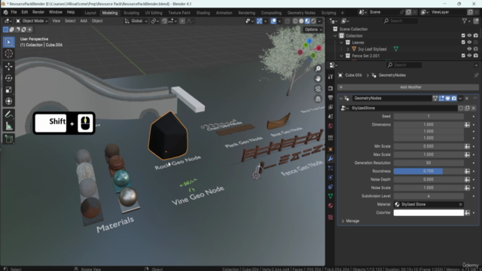
Task: Open the Object properties tab
Action: [331, 149]
